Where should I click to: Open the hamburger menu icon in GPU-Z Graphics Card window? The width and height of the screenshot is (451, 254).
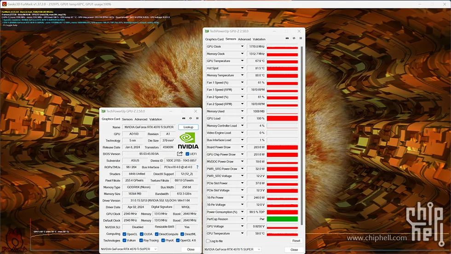coord(197,118)
